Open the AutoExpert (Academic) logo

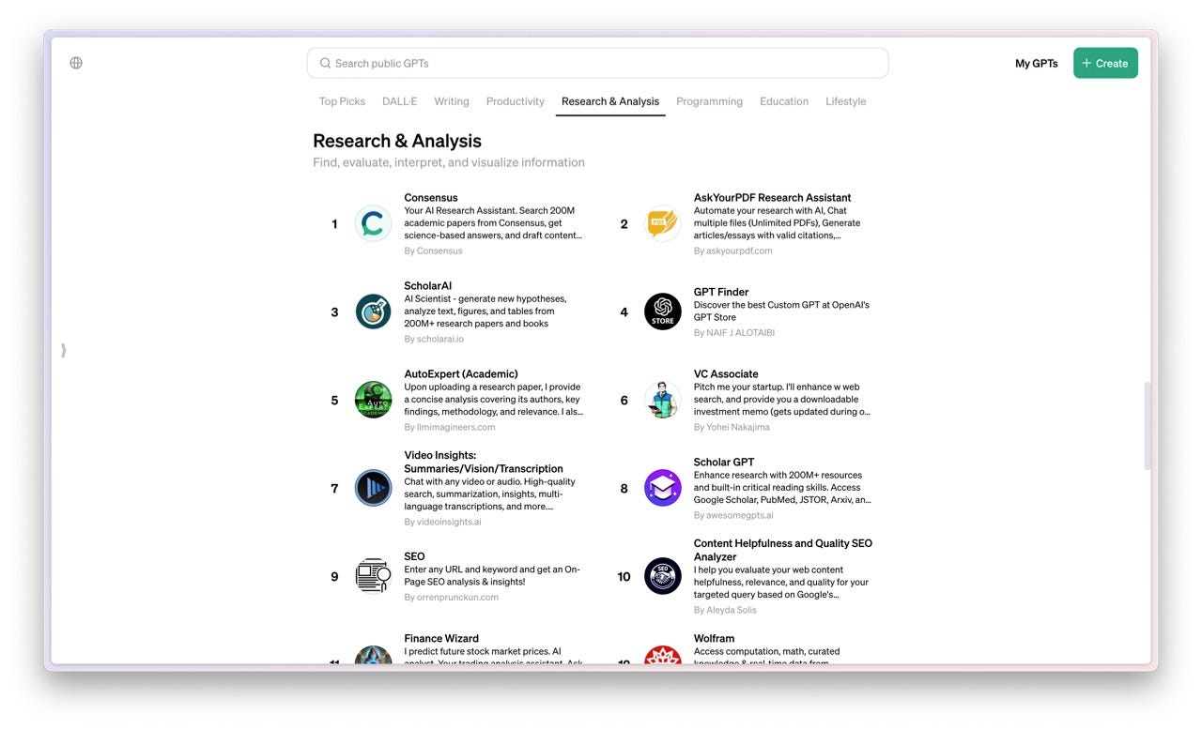(x=373, y=400)
